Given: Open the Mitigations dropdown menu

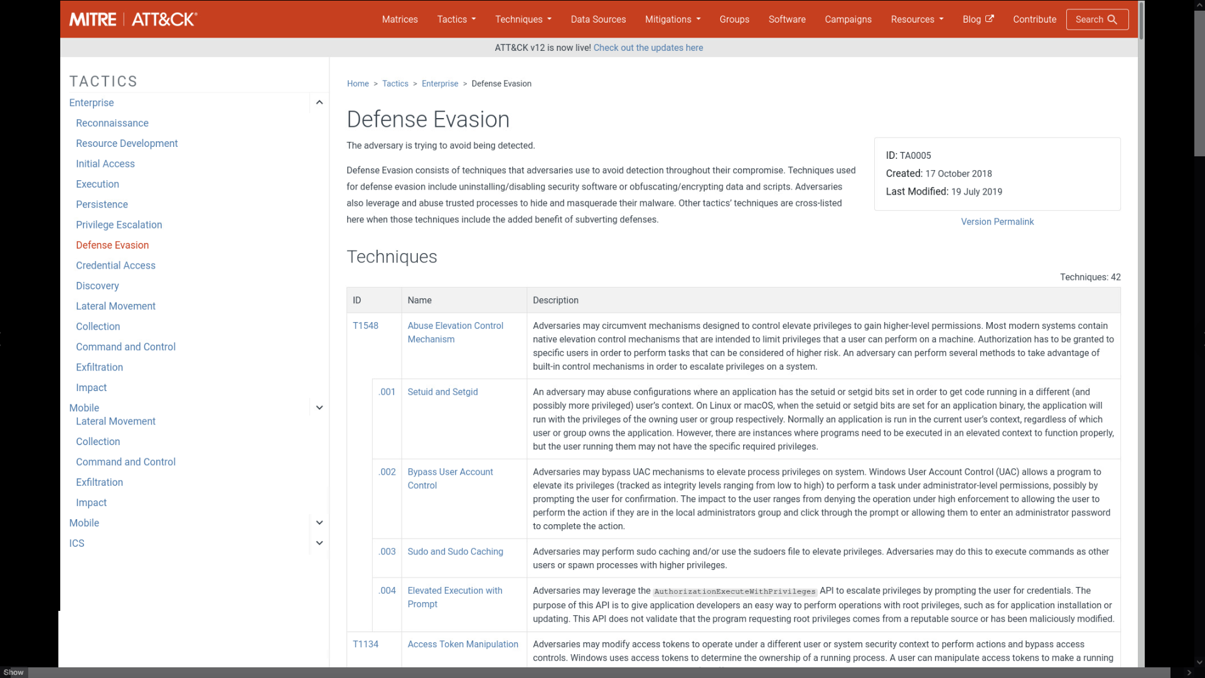Looking at the screenshot, I should coord(672,19).
